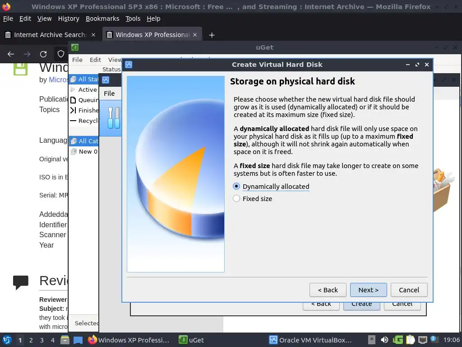
Task: Open the volume speaker tray icon
Action: (384, 340)
